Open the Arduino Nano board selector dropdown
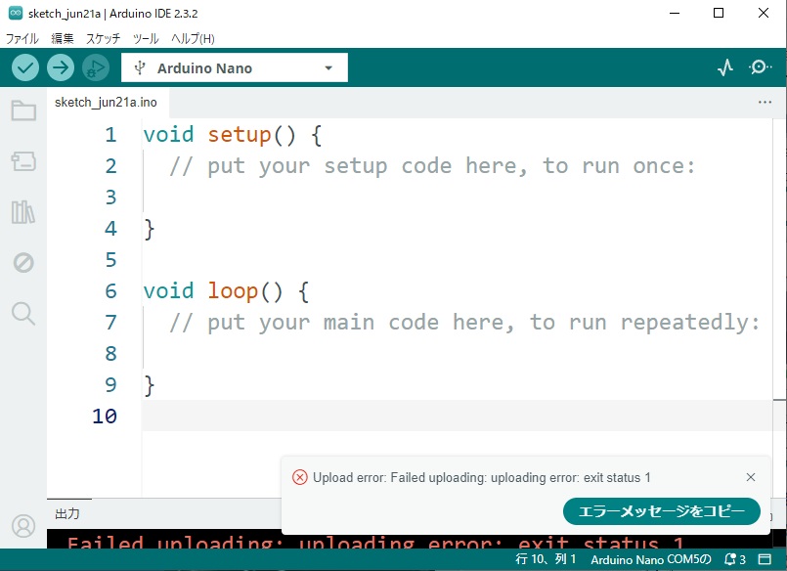This screenshot has height=571, width=787. pos(235,67)
